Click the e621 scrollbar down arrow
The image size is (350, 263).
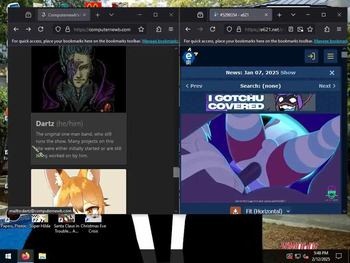point(344,211)
